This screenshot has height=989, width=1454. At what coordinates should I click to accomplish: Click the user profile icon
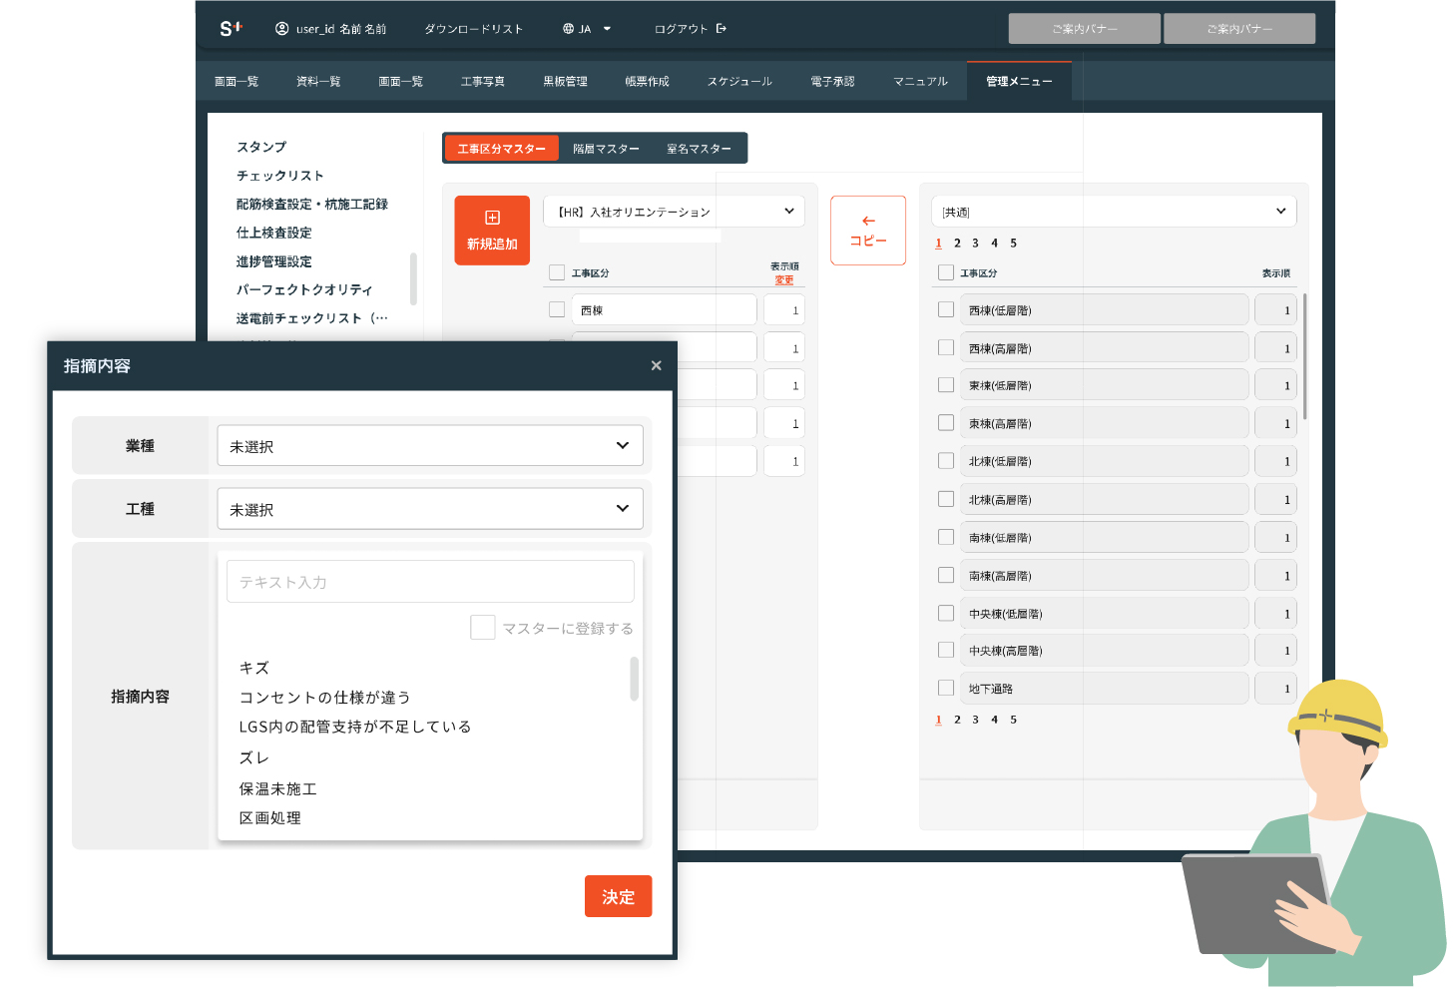point(281,29)
